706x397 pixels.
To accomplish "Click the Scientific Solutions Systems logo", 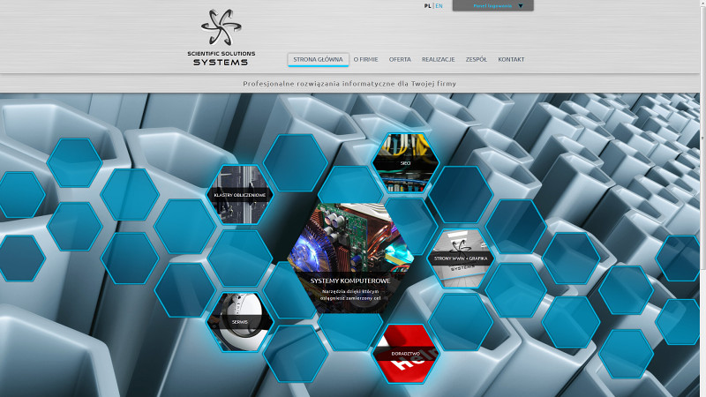I will (222, 38).
